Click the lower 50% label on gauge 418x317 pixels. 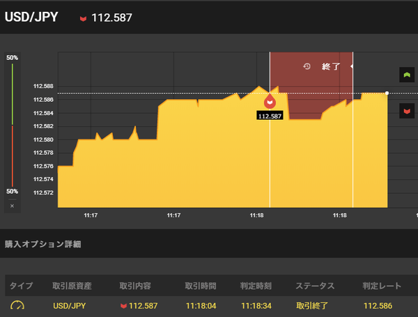point(13,191)
